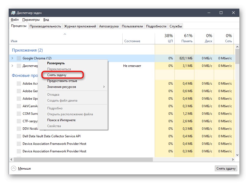Image resolution: width=248 pixels, height=183 pixels.
Task: Click the last Device Association Framework icon
Action: coord(19,151)
